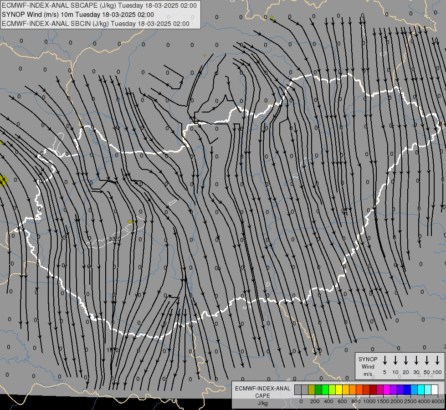Click the 20 m/s wind arrow in legend
The height and width of the screenshot is (410, 446).
point(405,360)
